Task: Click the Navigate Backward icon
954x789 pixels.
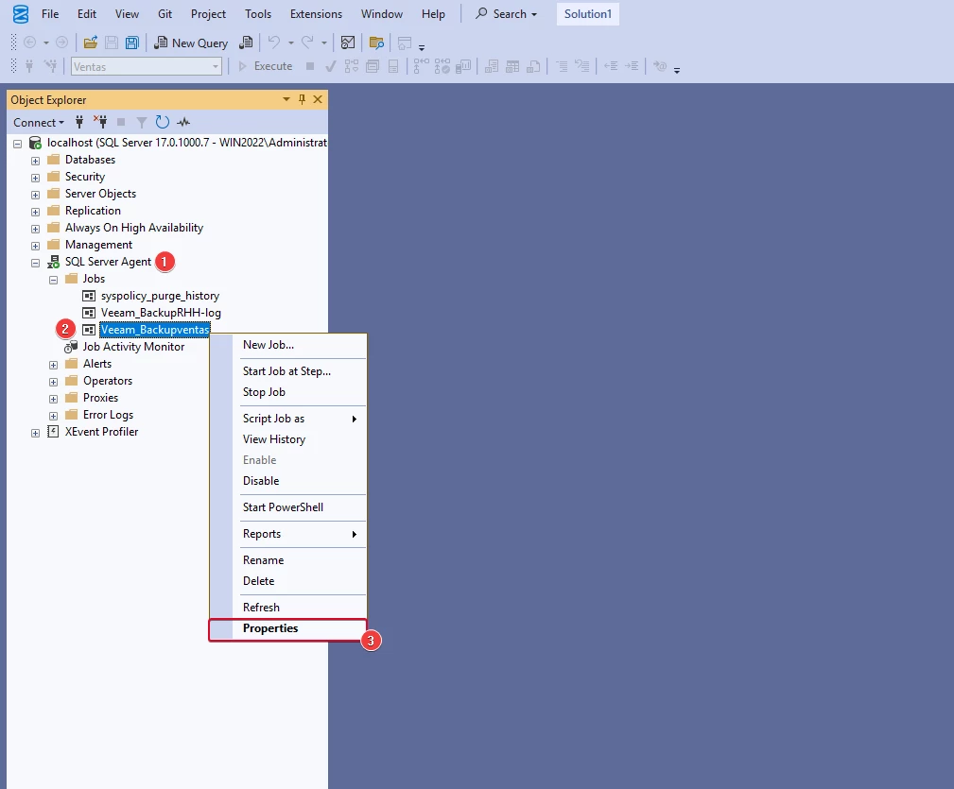Action: (29, 43)
